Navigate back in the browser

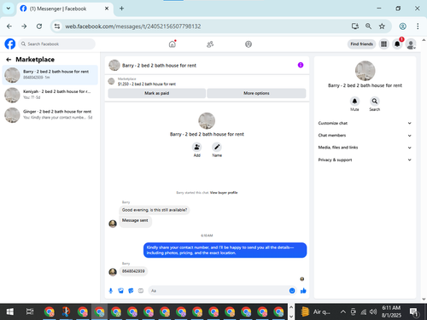click(x=9, y=26)
